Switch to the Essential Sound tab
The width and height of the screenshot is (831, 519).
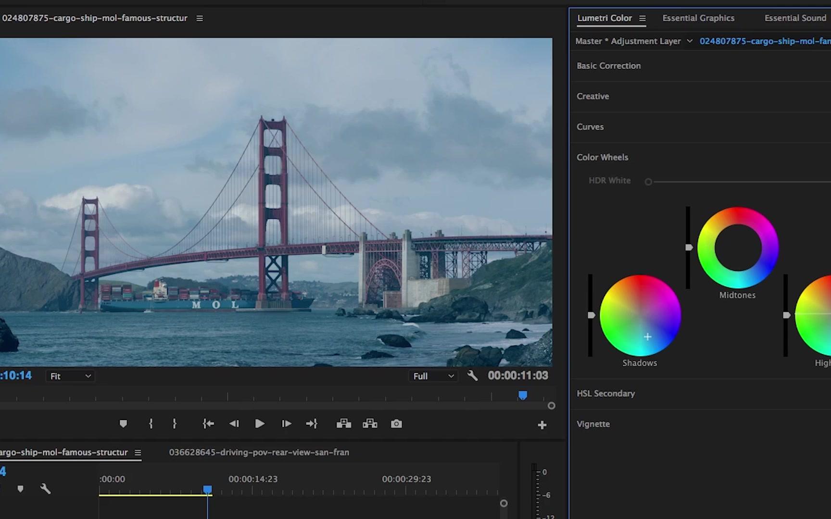coord(794,18)
